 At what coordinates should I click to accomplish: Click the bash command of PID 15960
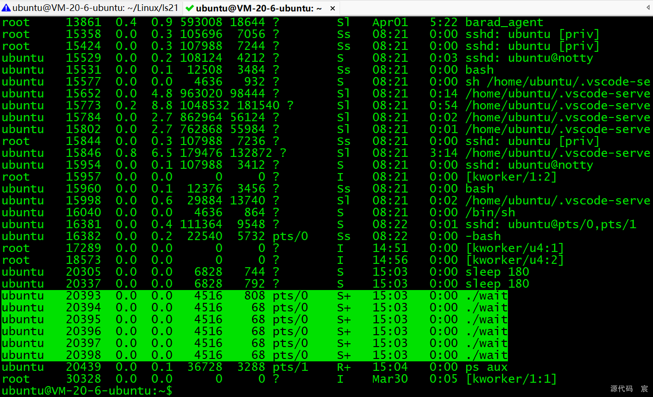click(x=479, y=189)
